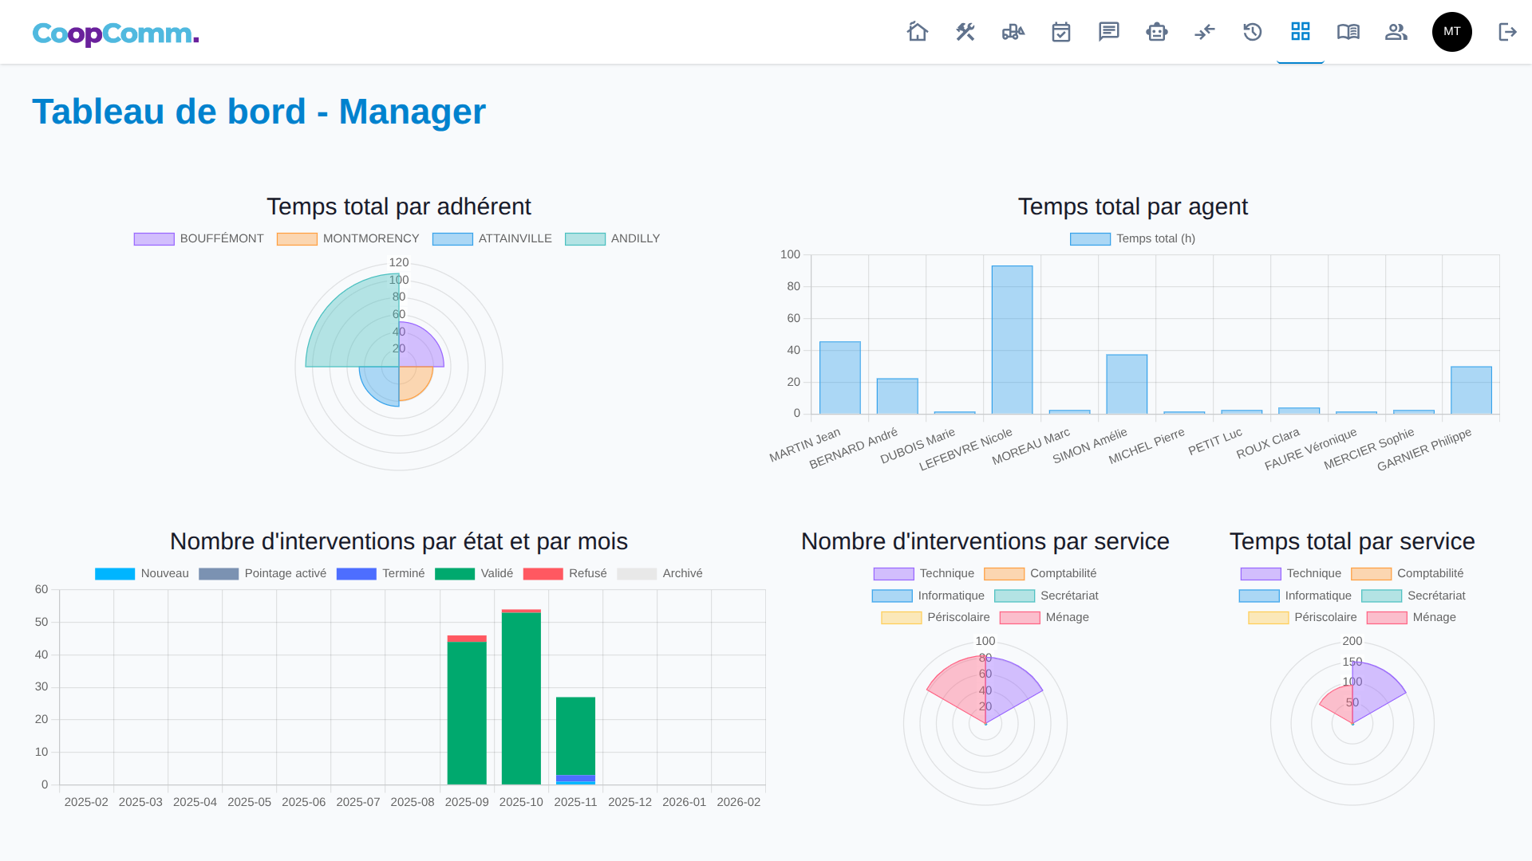
Task: Toggle the Refusé dataset legend
Action: [x=565, y=573]
